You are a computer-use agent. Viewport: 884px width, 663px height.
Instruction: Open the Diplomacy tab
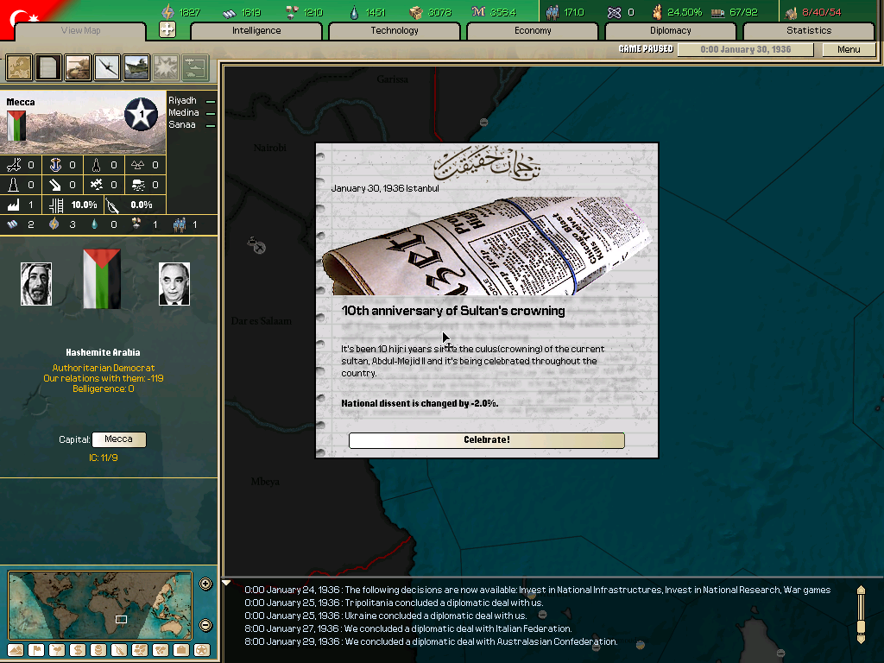click(670, 31)
